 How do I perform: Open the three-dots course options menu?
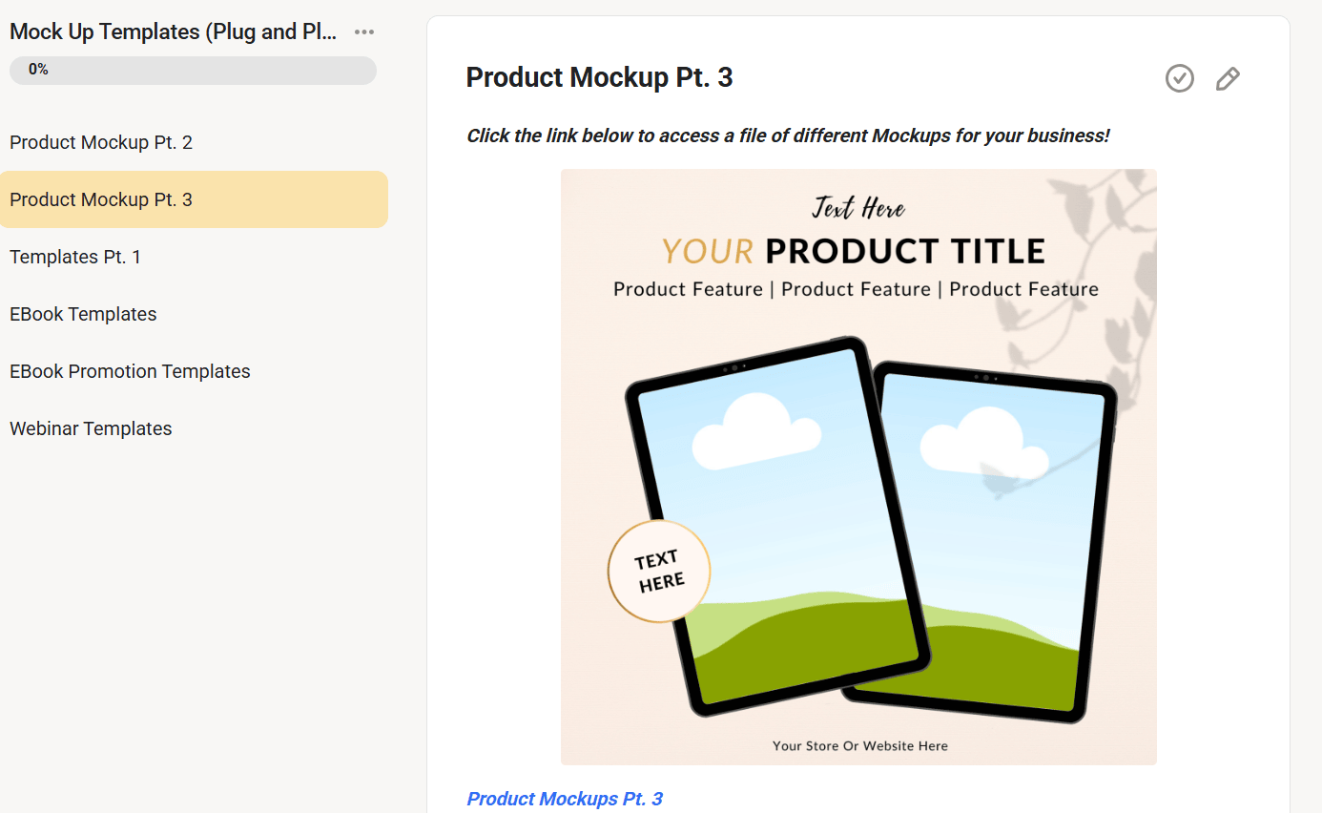pyautogui.click(x=363, y=32)
